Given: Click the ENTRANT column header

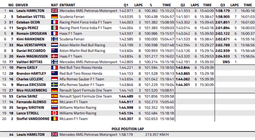Looking at the screenshot, I should 67,5.
